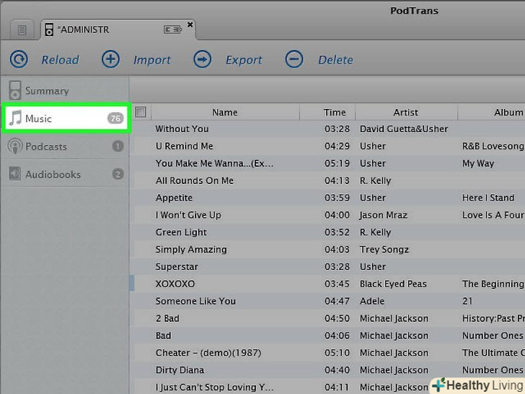The width and height of the screenshot is (525, 394).
Task: Sort songs by Time column header
Action: point(335,113)
